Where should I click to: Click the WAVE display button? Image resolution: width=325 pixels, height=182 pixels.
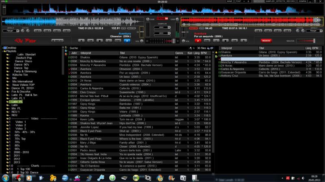coord(230,1)
